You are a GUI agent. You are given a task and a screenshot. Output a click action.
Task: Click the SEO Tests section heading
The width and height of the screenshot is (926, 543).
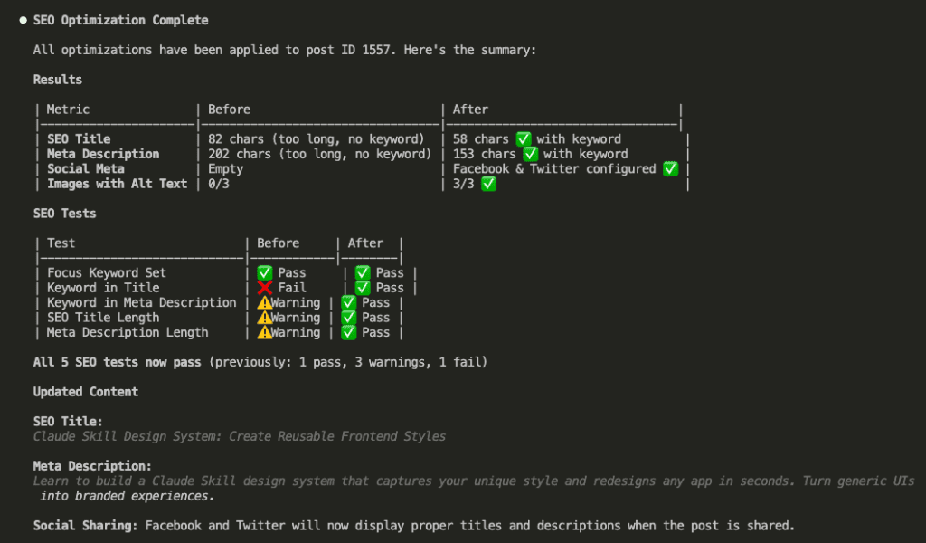tap(64, 214)
